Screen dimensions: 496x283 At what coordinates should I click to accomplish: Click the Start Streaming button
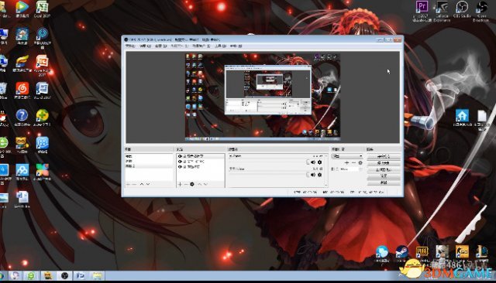[x=384, y=156]
